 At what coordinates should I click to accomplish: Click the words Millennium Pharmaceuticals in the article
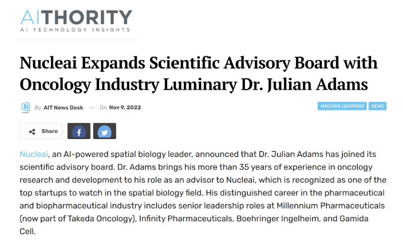tap(330, 206)
